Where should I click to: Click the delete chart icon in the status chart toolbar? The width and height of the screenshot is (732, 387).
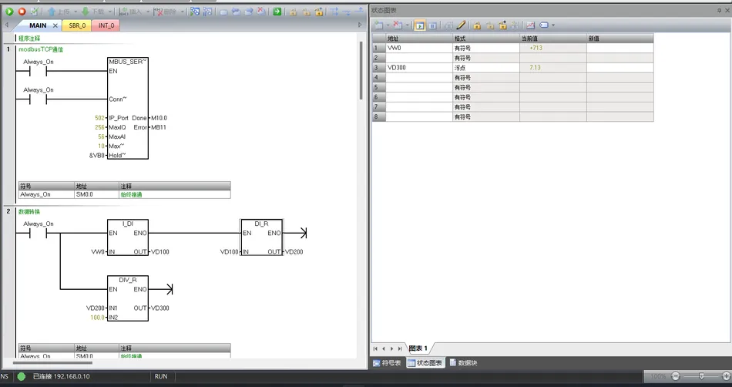pyautogui.click(x=398, y=25)
